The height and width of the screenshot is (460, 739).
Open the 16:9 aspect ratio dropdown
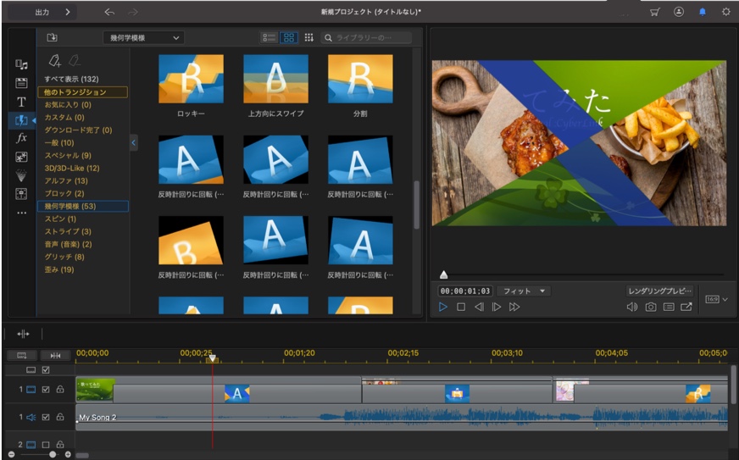tap(717, 299)
